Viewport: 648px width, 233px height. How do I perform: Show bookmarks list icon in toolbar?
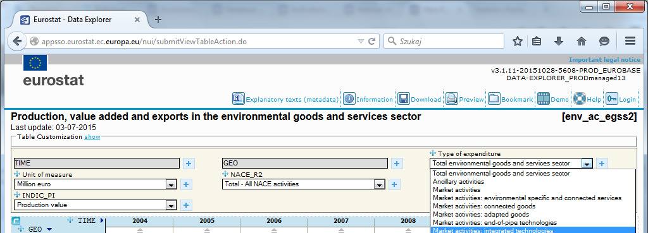[x=537, y=41]
